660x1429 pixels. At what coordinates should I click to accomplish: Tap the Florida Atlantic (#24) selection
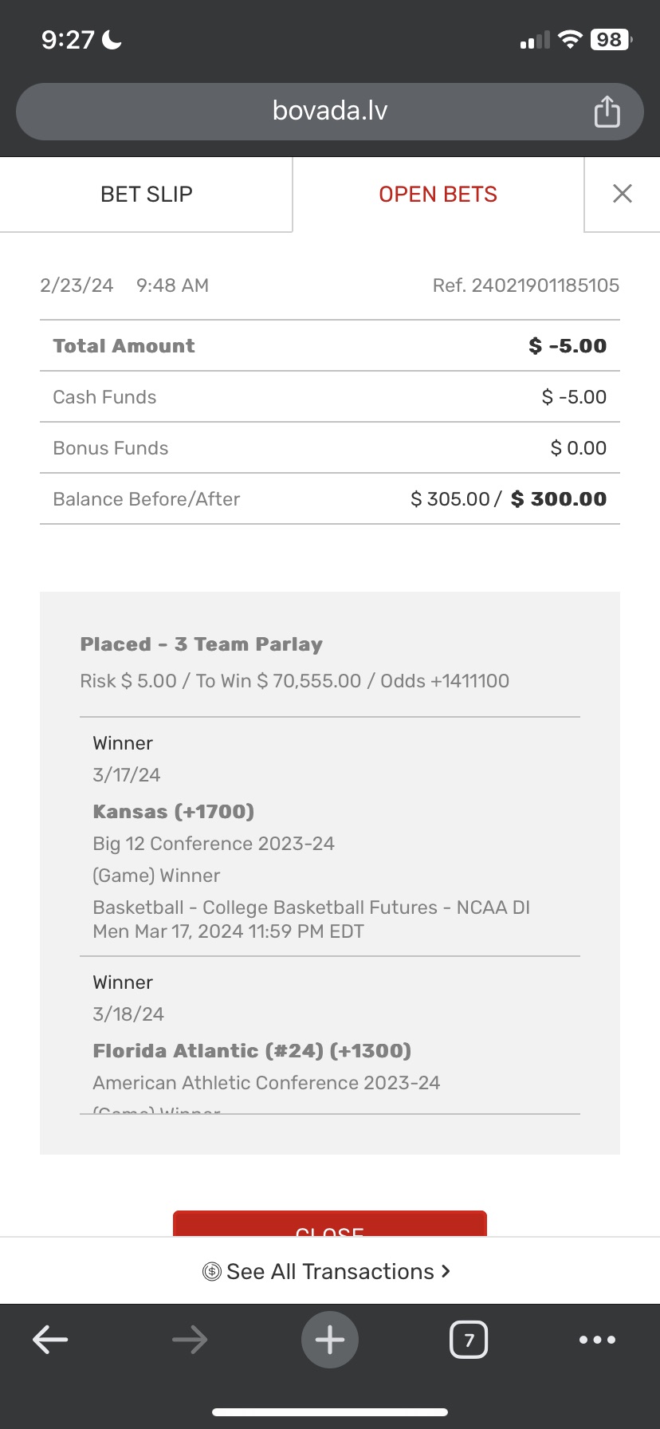[252, 1051]
